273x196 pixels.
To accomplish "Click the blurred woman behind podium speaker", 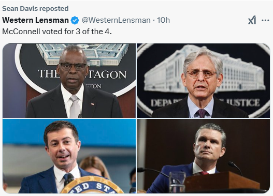I will (94, 167).
